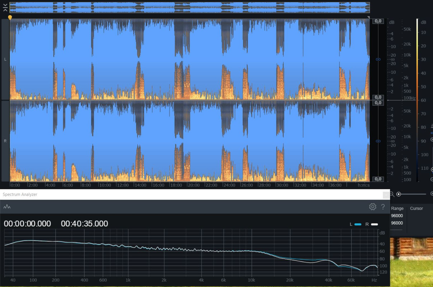Viewport: 433px width, 287px height.
Task: Click the h:m:s time format label
Action: (x=363, y=185)
